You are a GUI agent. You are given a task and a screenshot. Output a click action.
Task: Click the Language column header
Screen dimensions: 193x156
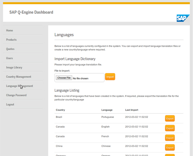[x=107, y=110]
